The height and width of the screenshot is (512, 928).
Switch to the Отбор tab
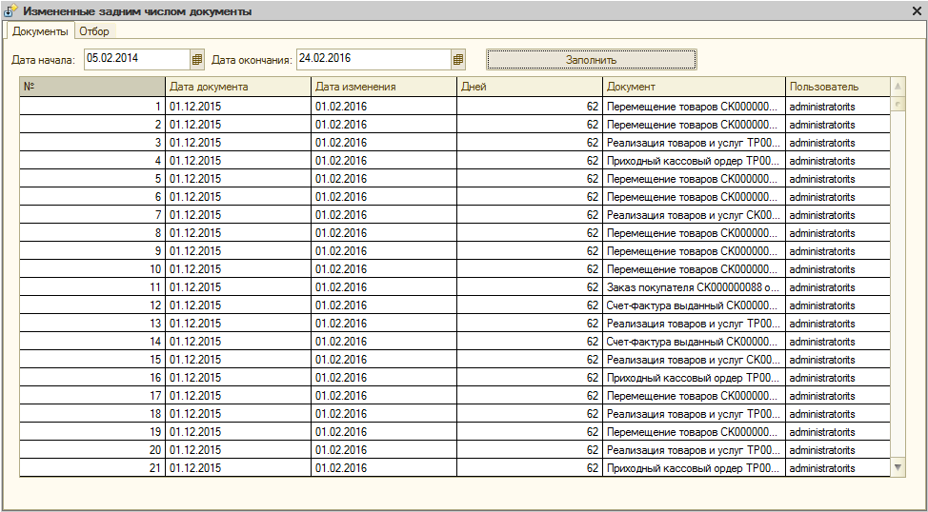point(94,31)
